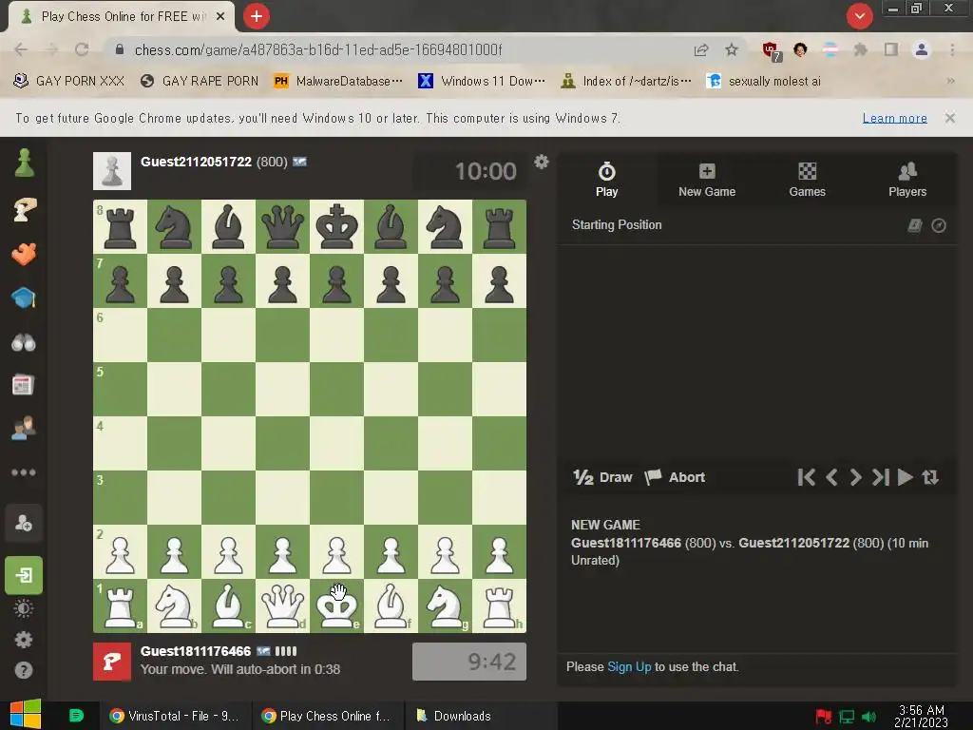This screenshot has height=730, width=973.
Task: Select the white queen on d1
Action: click(x=283, y=605)
